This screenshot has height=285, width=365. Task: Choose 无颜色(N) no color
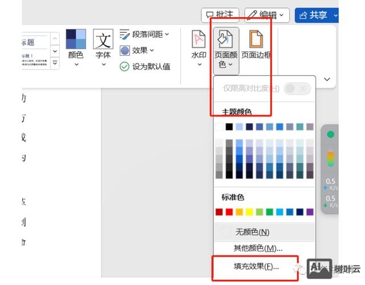tap(265, 232)
